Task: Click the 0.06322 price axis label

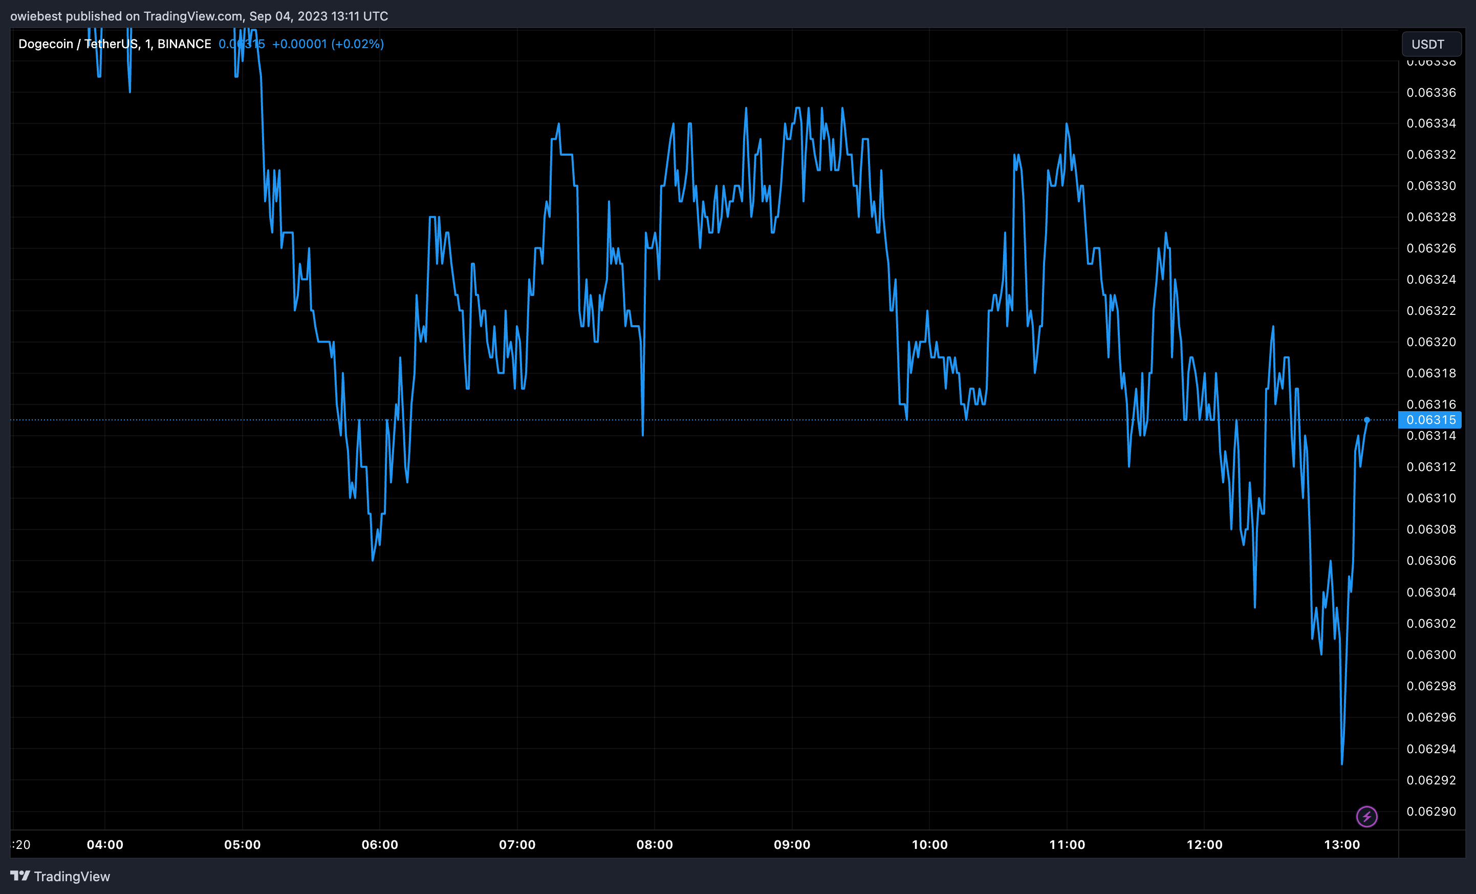Action: pyautogui.click(x=1431, y=310)
